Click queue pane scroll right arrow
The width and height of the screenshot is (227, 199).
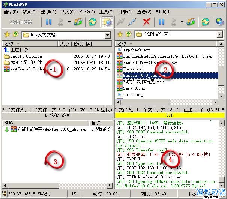(x=110, y=185)
